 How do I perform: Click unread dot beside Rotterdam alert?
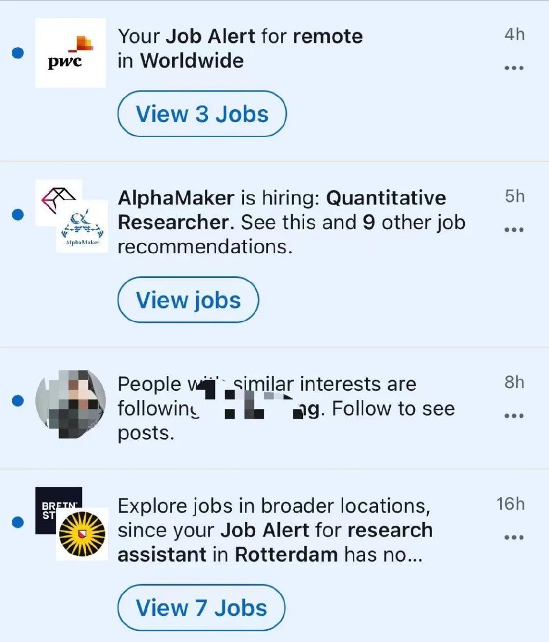coord(18,522)
